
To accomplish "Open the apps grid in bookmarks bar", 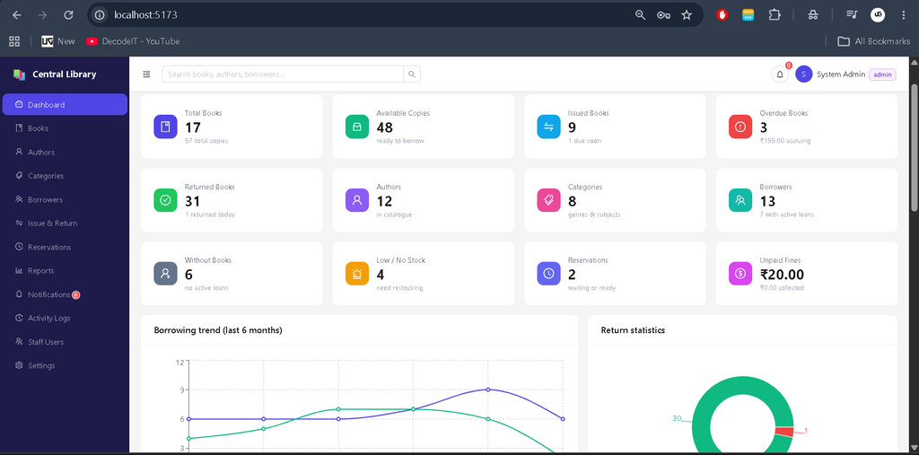I will (14, 41).
